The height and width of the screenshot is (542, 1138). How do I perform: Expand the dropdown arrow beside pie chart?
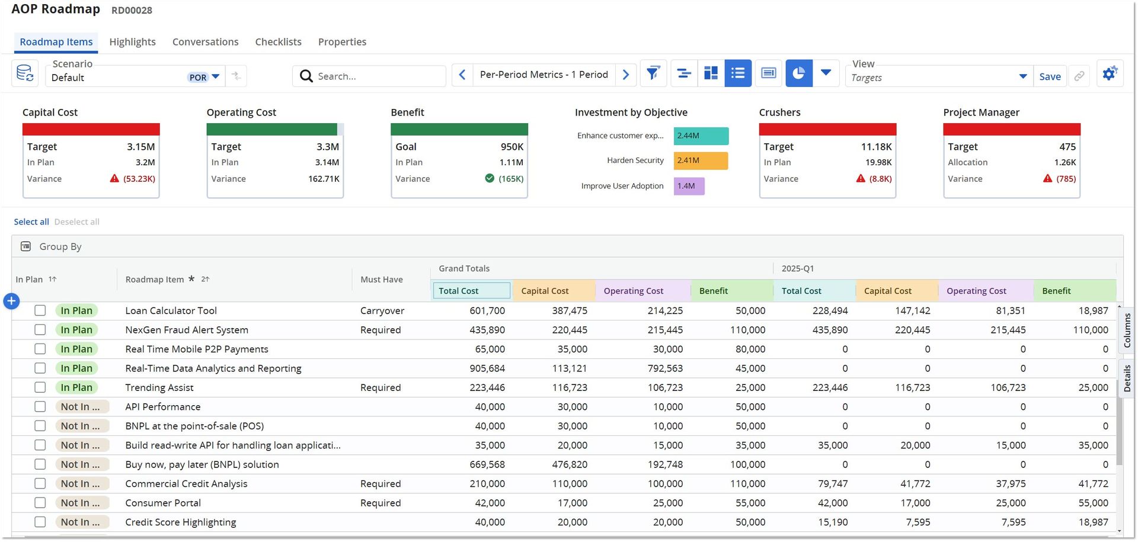click(826, 73)
